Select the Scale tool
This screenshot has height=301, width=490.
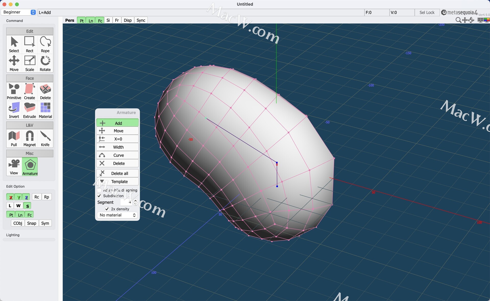pos(30,63)
